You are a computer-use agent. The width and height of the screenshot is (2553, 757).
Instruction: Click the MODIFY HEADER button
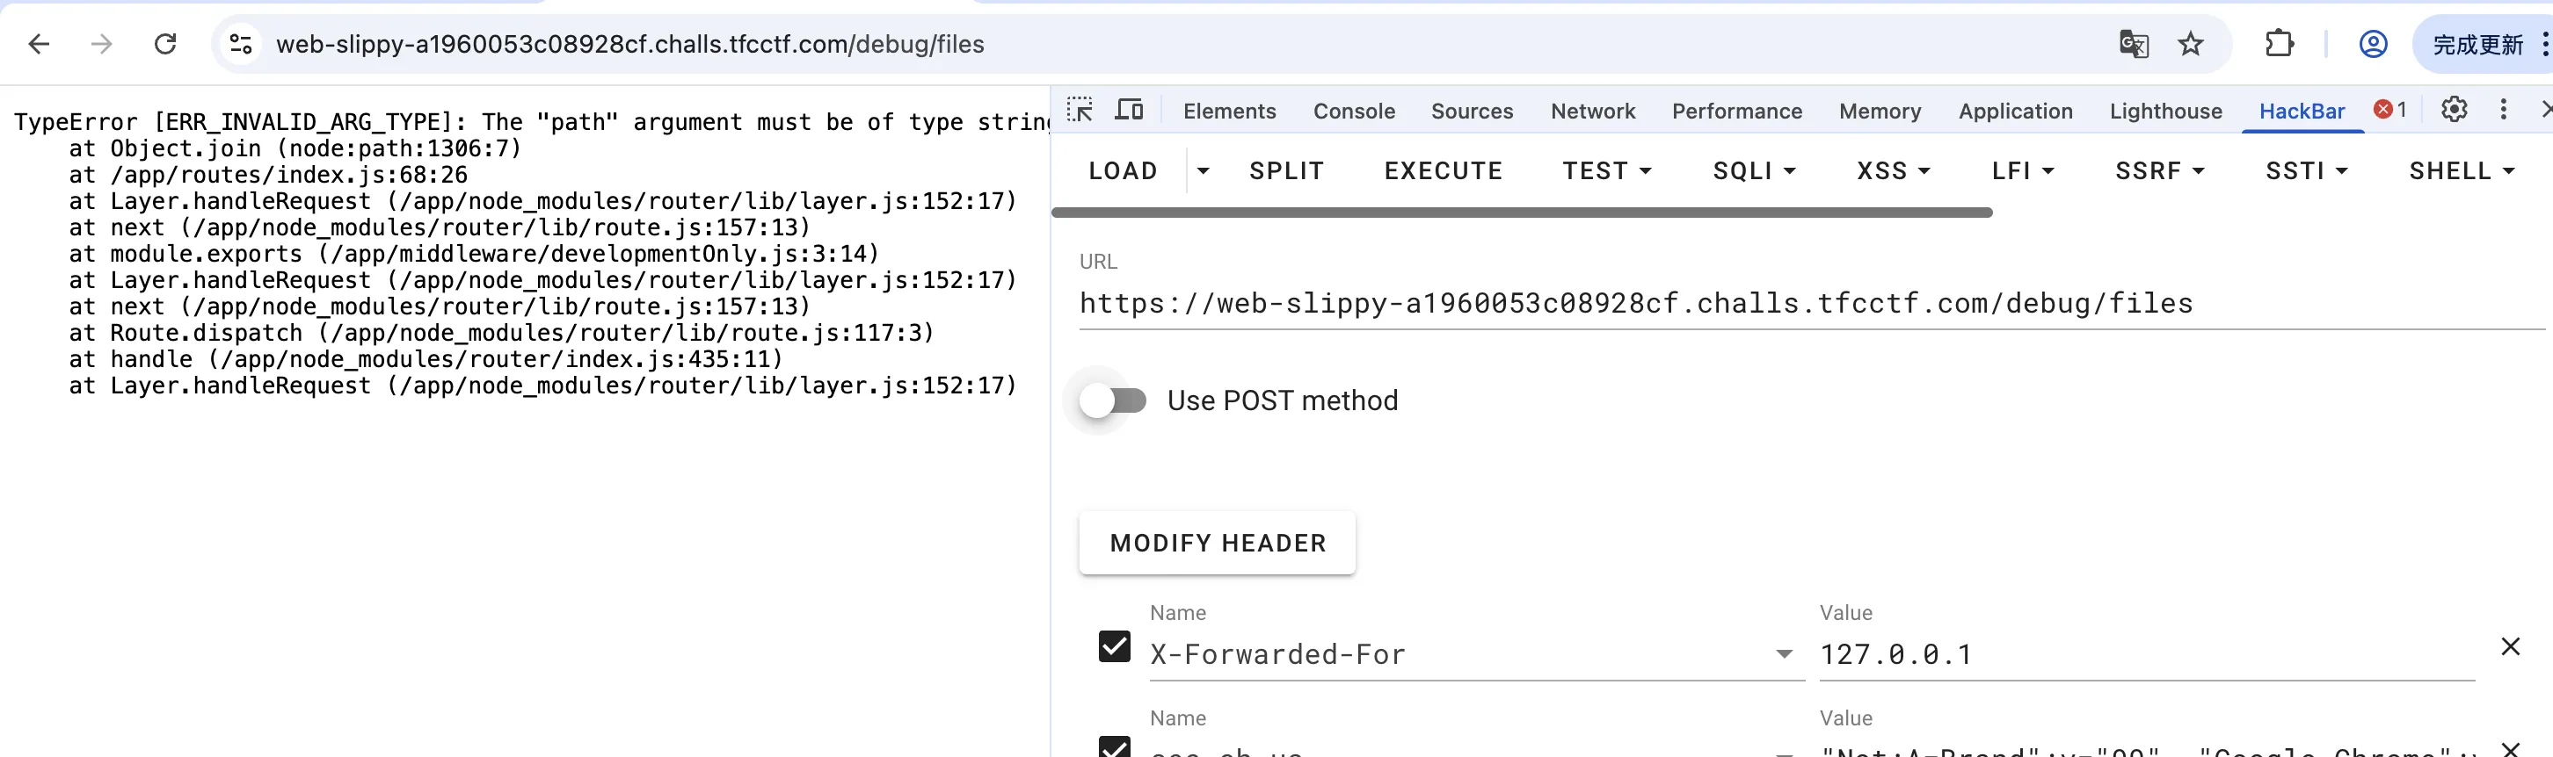point(1217,544)
